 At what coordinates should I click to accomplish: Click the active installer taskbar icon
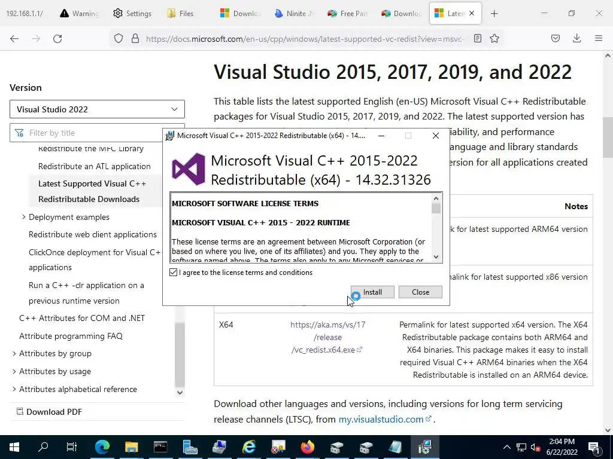pyautogui.click(x=424, y=447)
